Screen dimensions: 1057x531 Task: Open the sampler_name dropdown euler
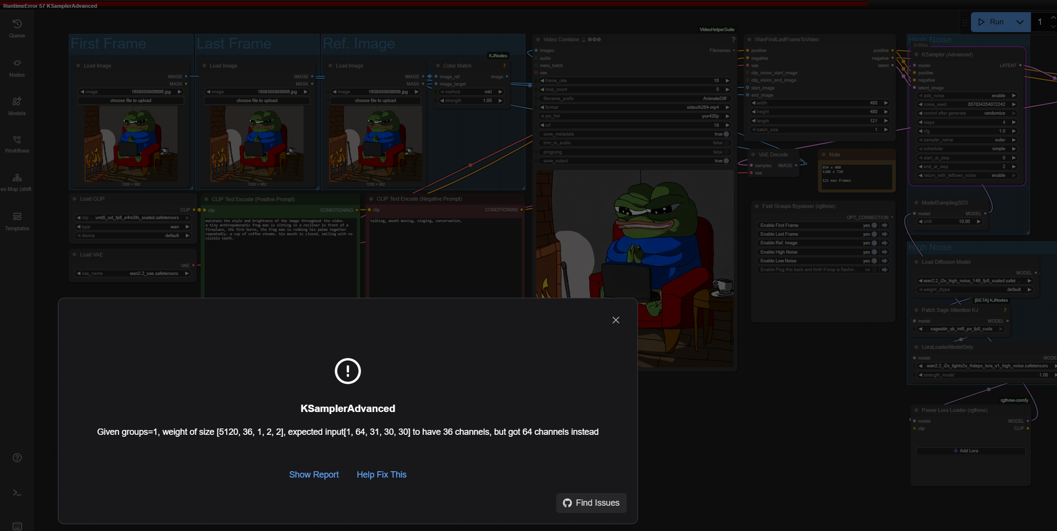pyautogui.click(x=967, y=140)
